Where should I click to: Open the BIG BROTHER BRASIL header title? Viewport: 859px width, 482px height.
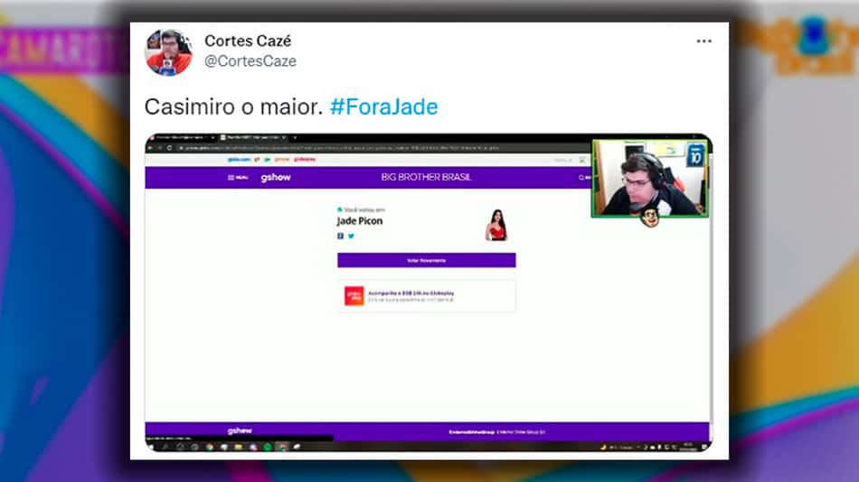tap(426, 177)
